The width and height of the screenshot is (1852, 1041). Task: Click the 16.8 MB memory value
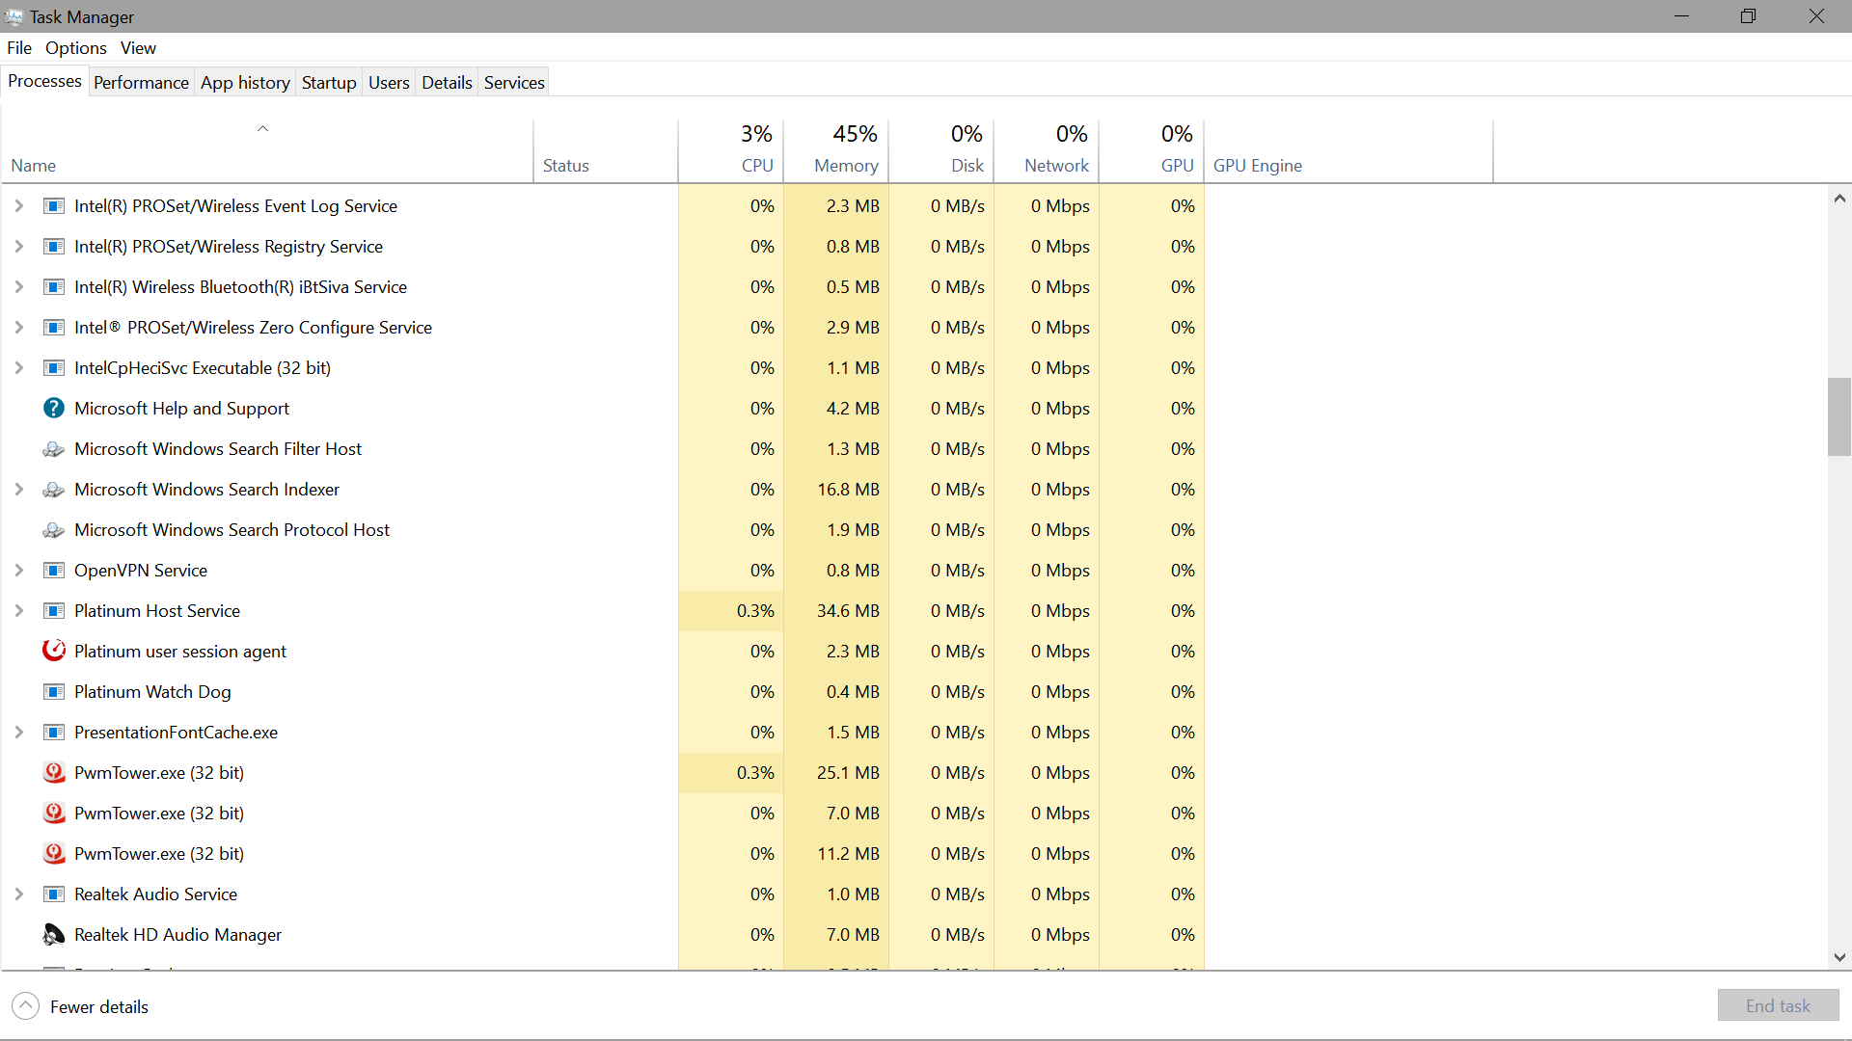point(848,490)
